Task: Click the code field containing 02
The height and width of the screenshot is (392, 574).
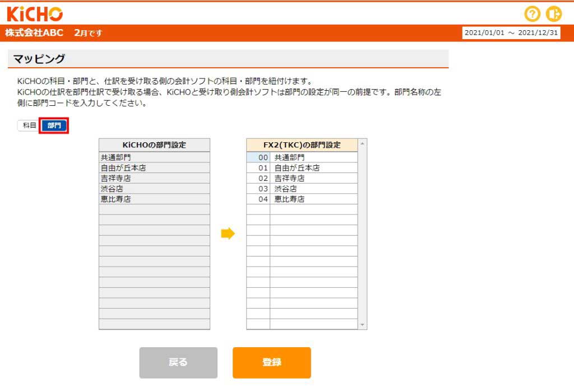Action: click(x=258, y=178)
